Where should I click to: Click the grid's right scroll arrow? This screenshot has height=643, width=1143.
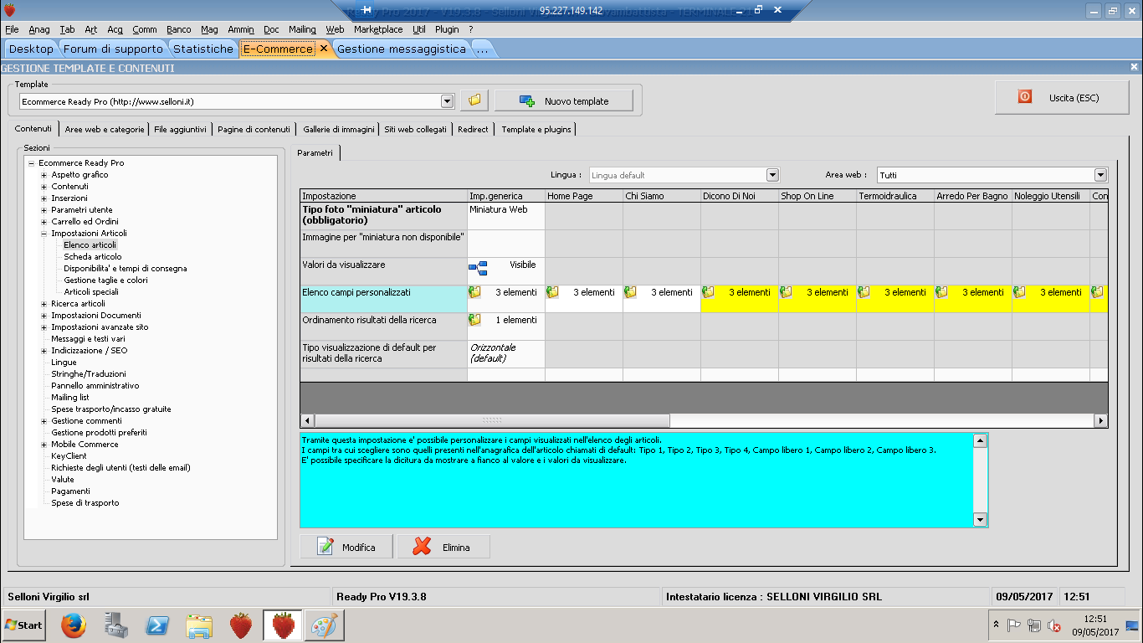[1100, 420]
